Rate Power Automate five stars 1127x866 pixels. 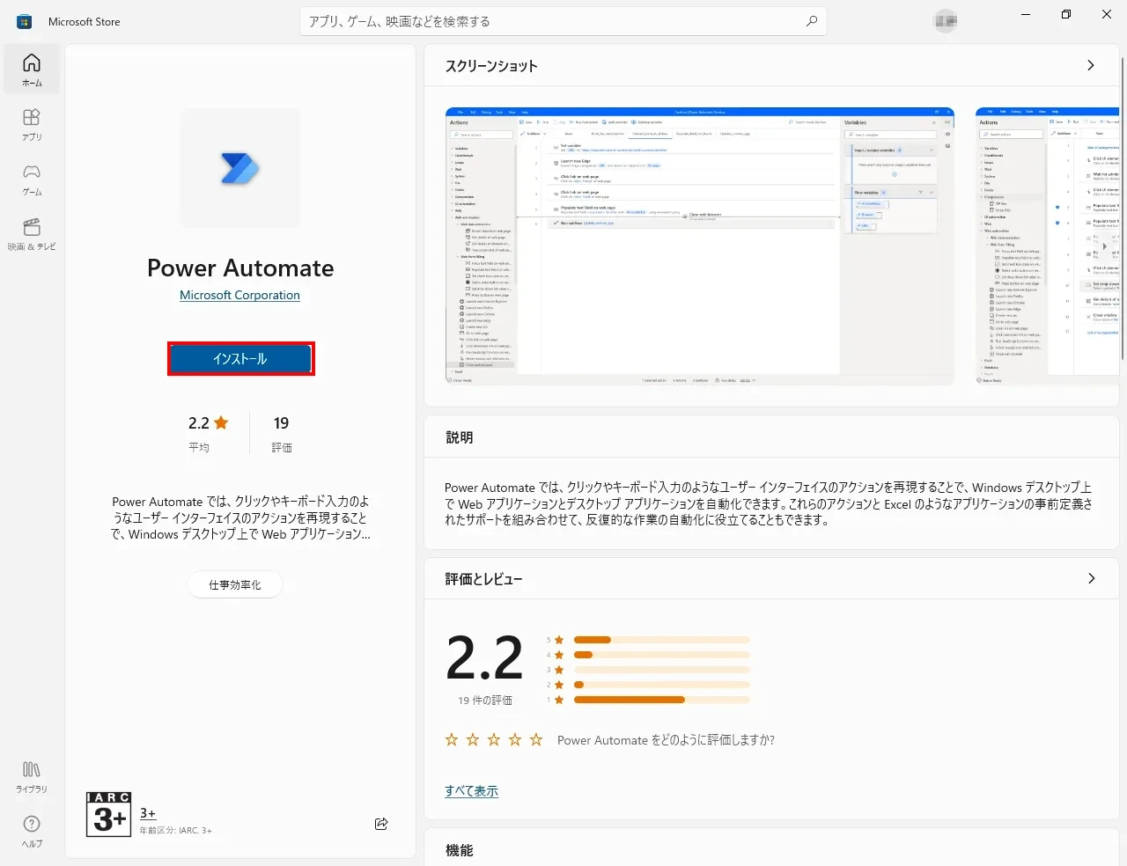click(x=536, y=740)
